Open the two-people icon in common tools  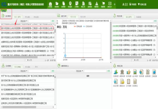pos(116,72)
